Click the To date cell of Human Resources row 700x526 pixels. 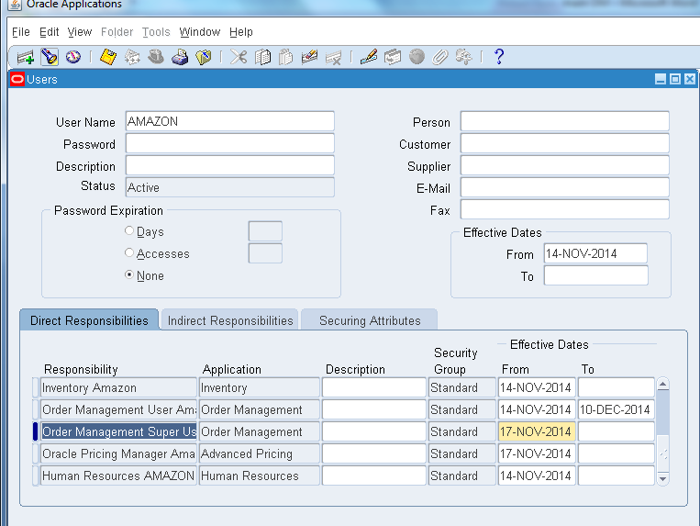[617, 476]
